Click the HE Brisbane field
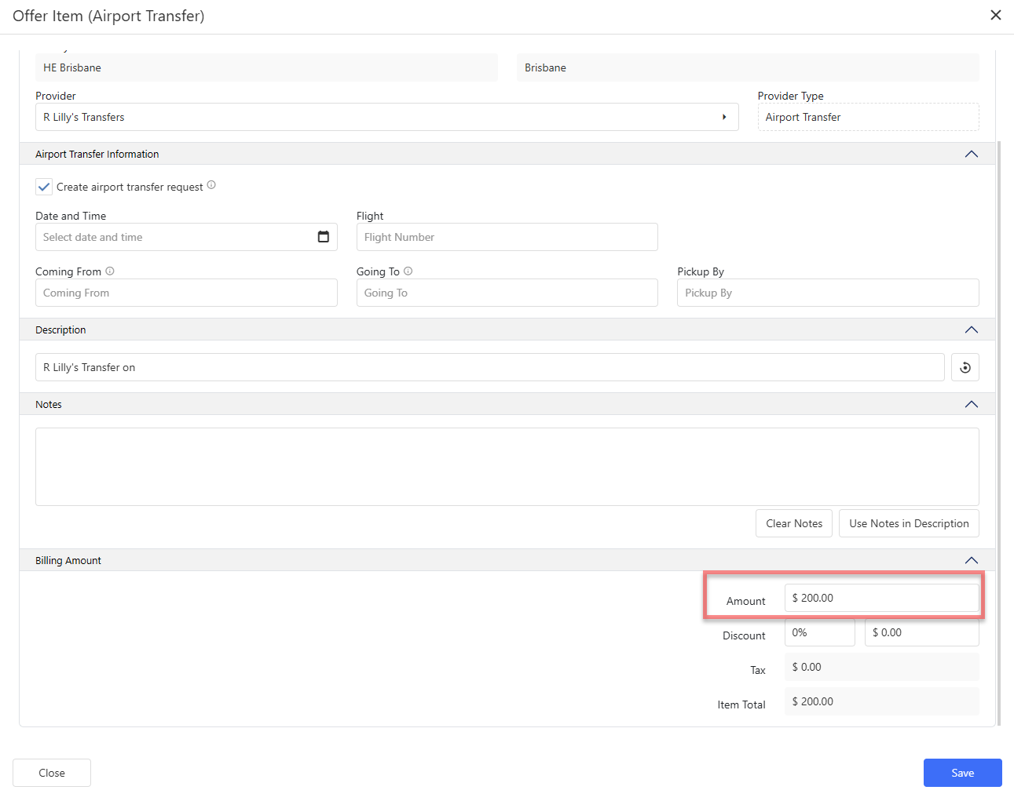1014x801 pixels. point(266,67)
